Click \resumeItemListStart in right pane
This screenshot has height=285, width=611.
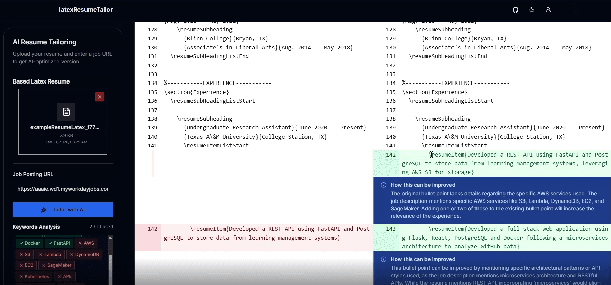454,146
